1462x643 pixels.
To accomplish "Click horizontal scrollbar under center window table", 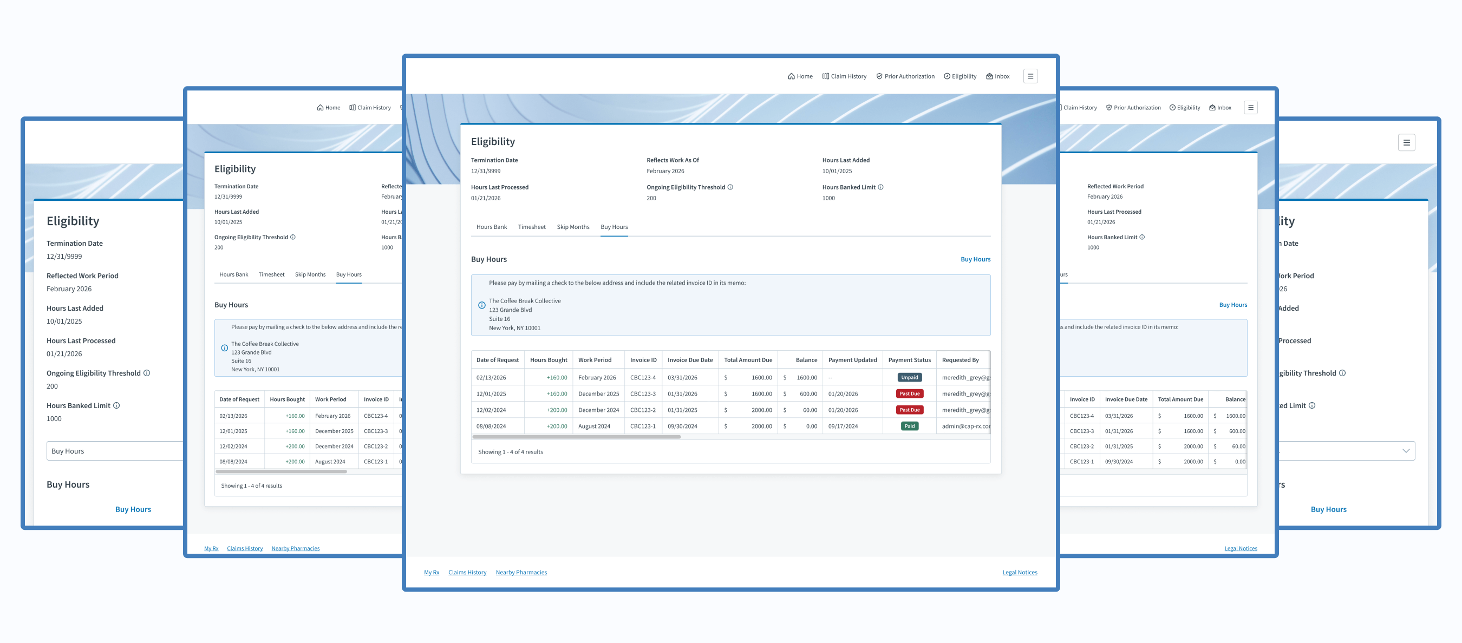I will click(x=576, y=437).
